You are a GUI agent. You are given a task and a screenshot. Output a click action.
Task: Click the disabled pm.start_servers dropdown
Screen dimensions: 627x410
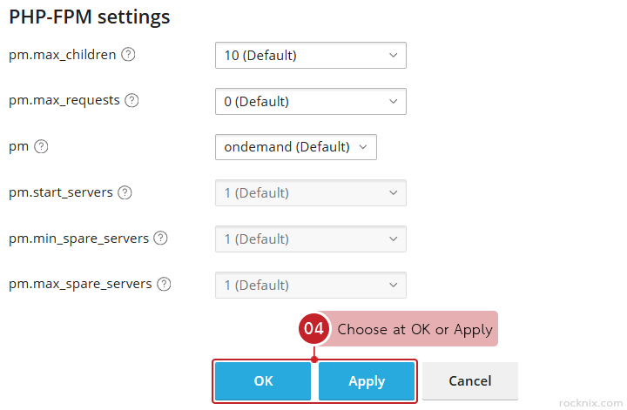[310, 193]
